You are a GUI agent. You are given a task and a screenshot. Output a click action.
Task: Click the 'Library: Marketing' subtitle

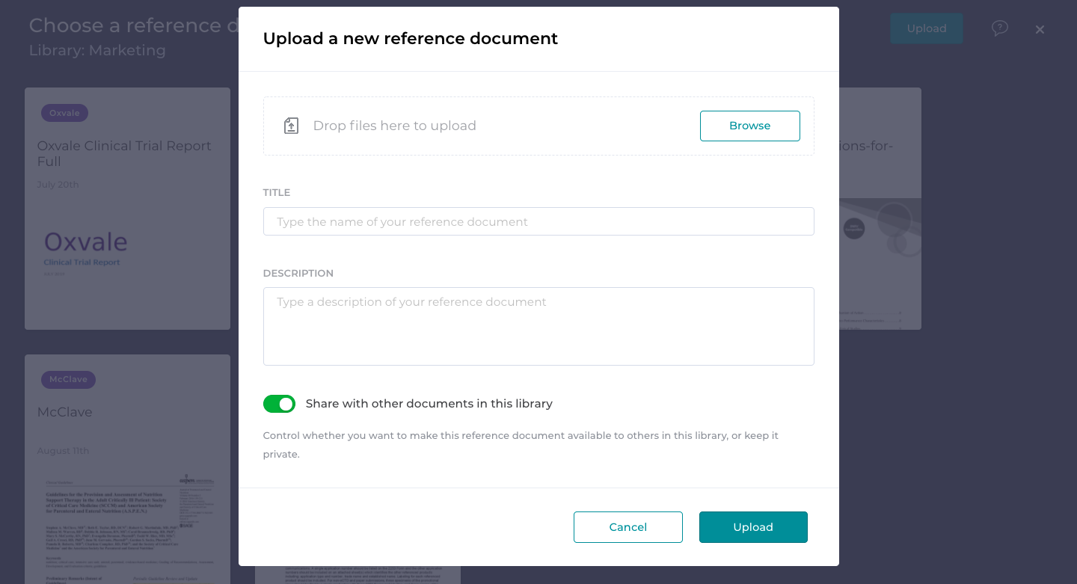point(97,51)
